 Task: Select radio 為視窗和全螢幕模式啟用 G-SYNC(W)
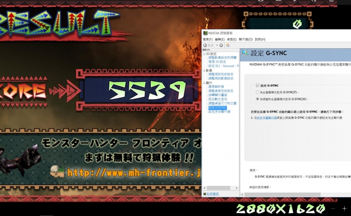click(257, 99)
